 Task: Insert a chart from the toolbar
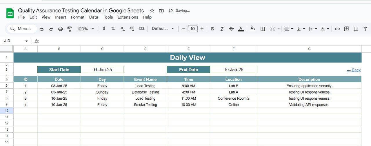356,29
